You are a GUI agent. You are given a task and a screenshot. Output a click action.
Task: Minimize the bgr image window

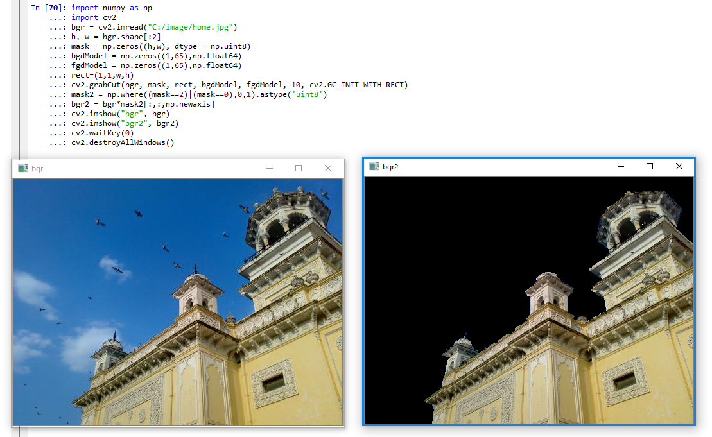pos(270,168)
